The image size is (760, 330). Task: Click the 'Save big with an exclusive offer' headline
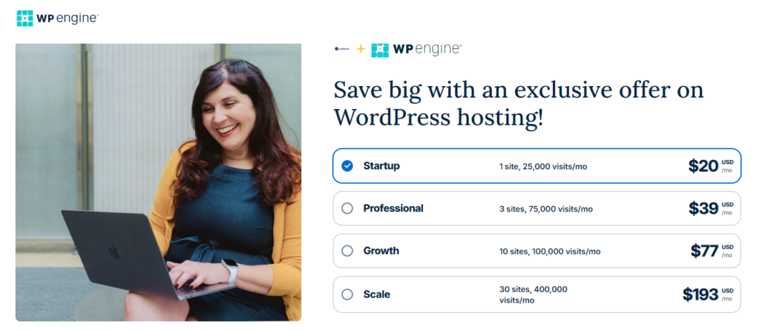coord(519,103)
